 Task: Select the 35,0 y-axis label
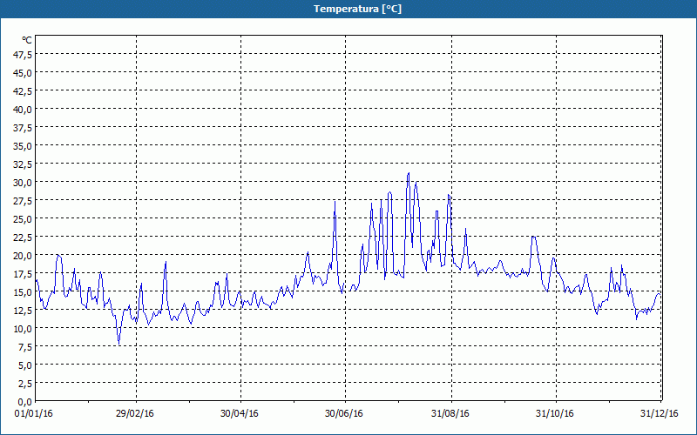[x=23, y=145]
